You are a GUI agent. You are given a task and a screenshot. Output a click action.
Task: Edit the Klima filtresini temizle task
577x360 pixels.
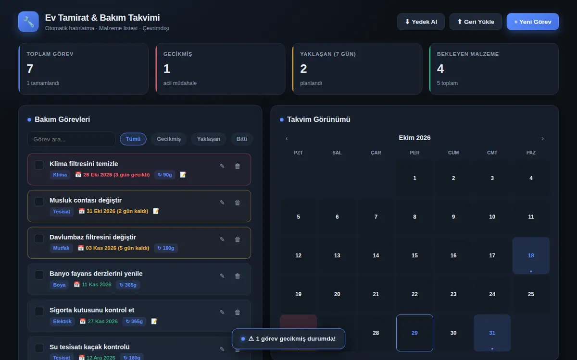(222, 166)
